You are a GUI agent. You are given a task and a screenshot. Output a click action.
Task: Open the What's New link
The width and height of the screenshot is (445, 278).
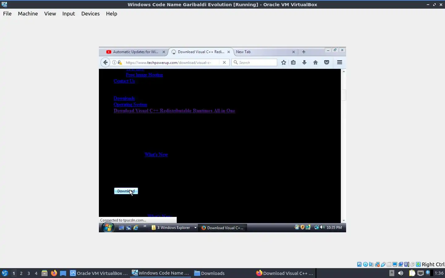click(x=156, y=154)
